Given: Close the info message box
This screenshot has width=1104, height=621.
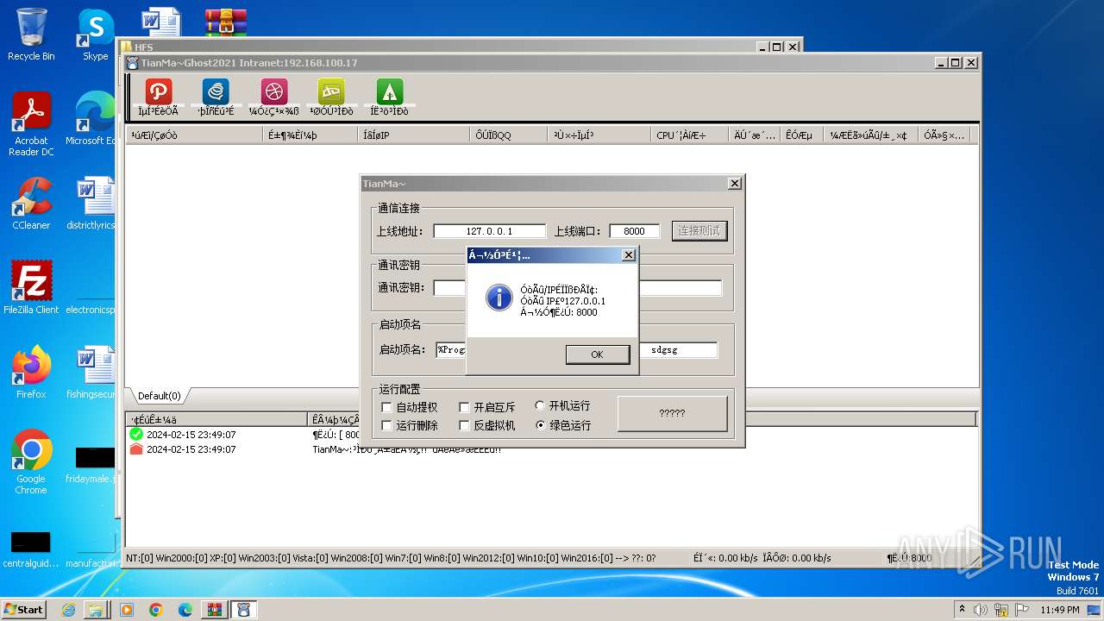Looking at the screenshot, I should point(629,254).
